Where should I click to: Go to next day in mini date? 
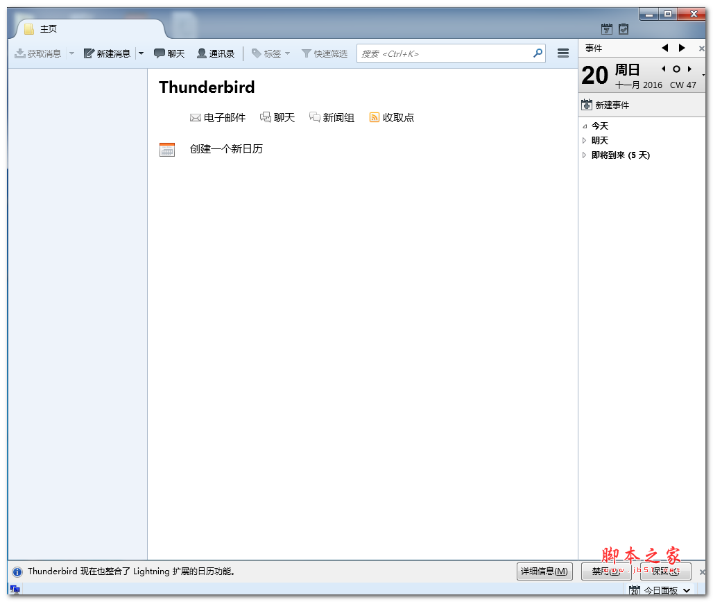tap(690, 69)
